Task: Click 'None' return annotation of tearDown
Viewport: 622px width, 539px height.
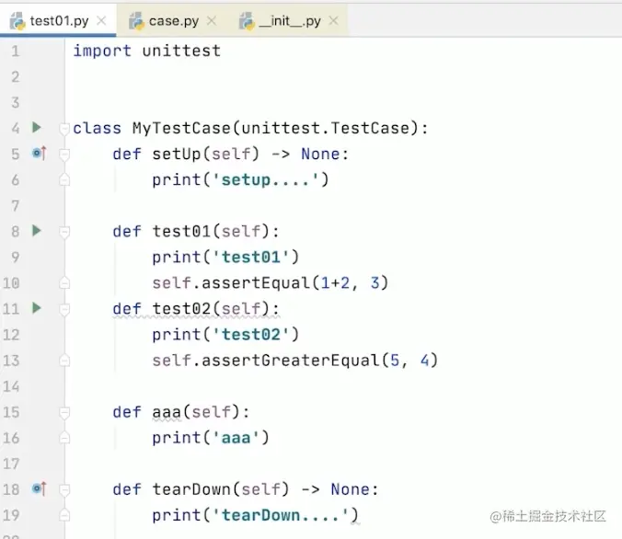Action: [x=350, y=489]
